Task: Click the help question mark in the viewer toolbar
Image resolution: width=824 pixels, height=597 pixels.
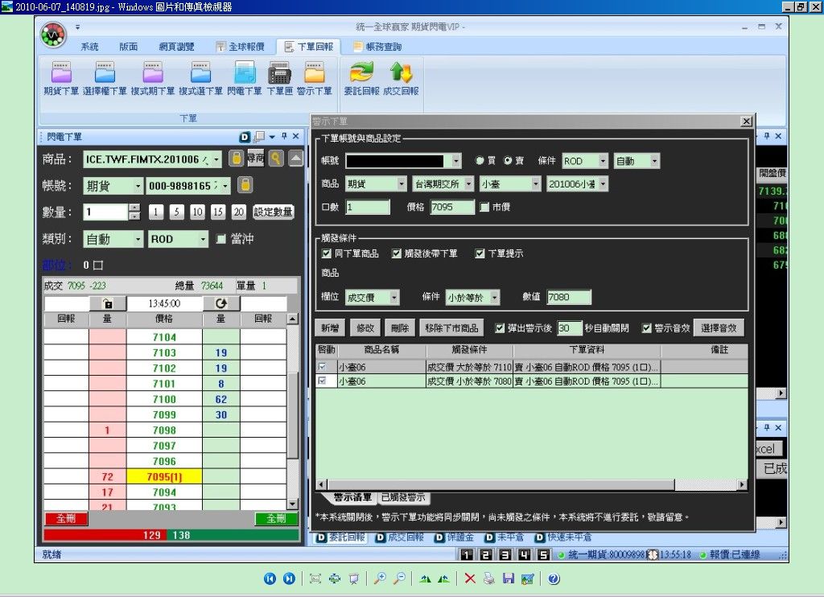Action: click(x=554, y=578)
